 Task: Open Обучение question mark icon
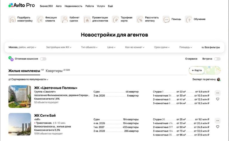click(189, 19)
